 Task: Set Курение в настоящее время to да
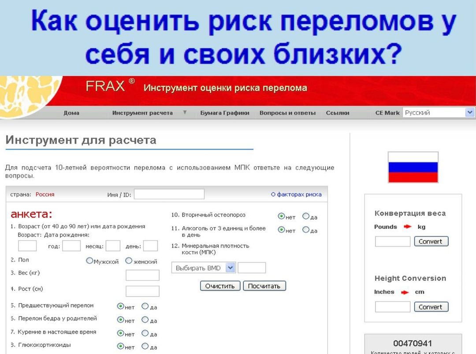point(145,333)
